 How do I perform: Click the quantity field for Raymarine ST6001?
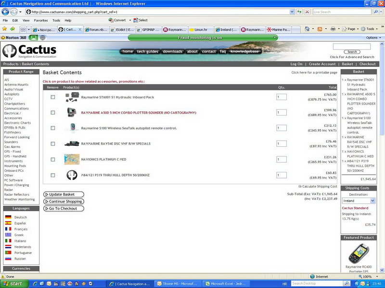point(282,97)
